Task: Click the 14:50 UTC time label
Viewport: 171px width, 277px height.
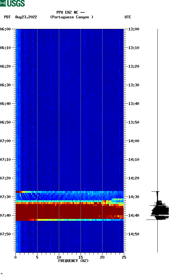Action: click(134, 234)
